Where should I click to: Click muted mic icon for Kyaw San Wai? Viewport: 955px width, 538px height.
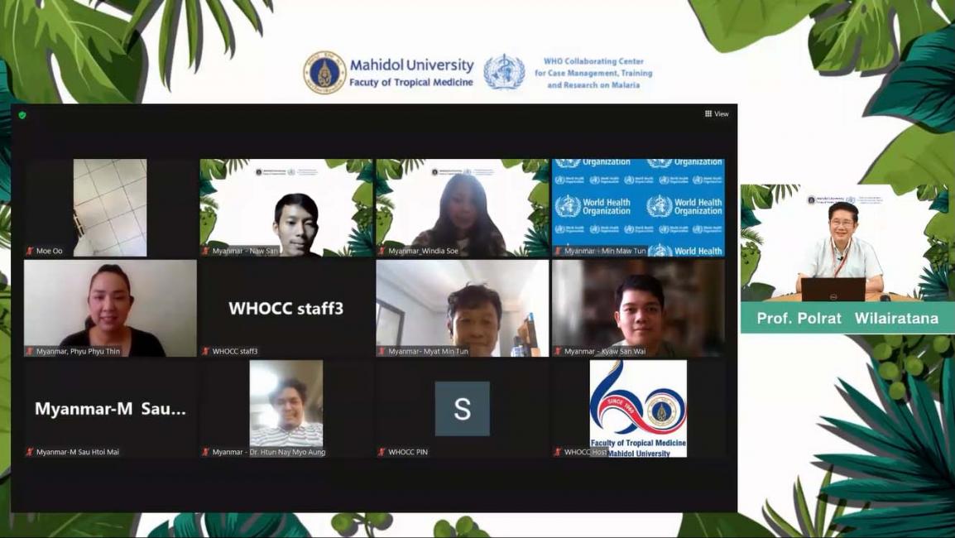point(557,351)
